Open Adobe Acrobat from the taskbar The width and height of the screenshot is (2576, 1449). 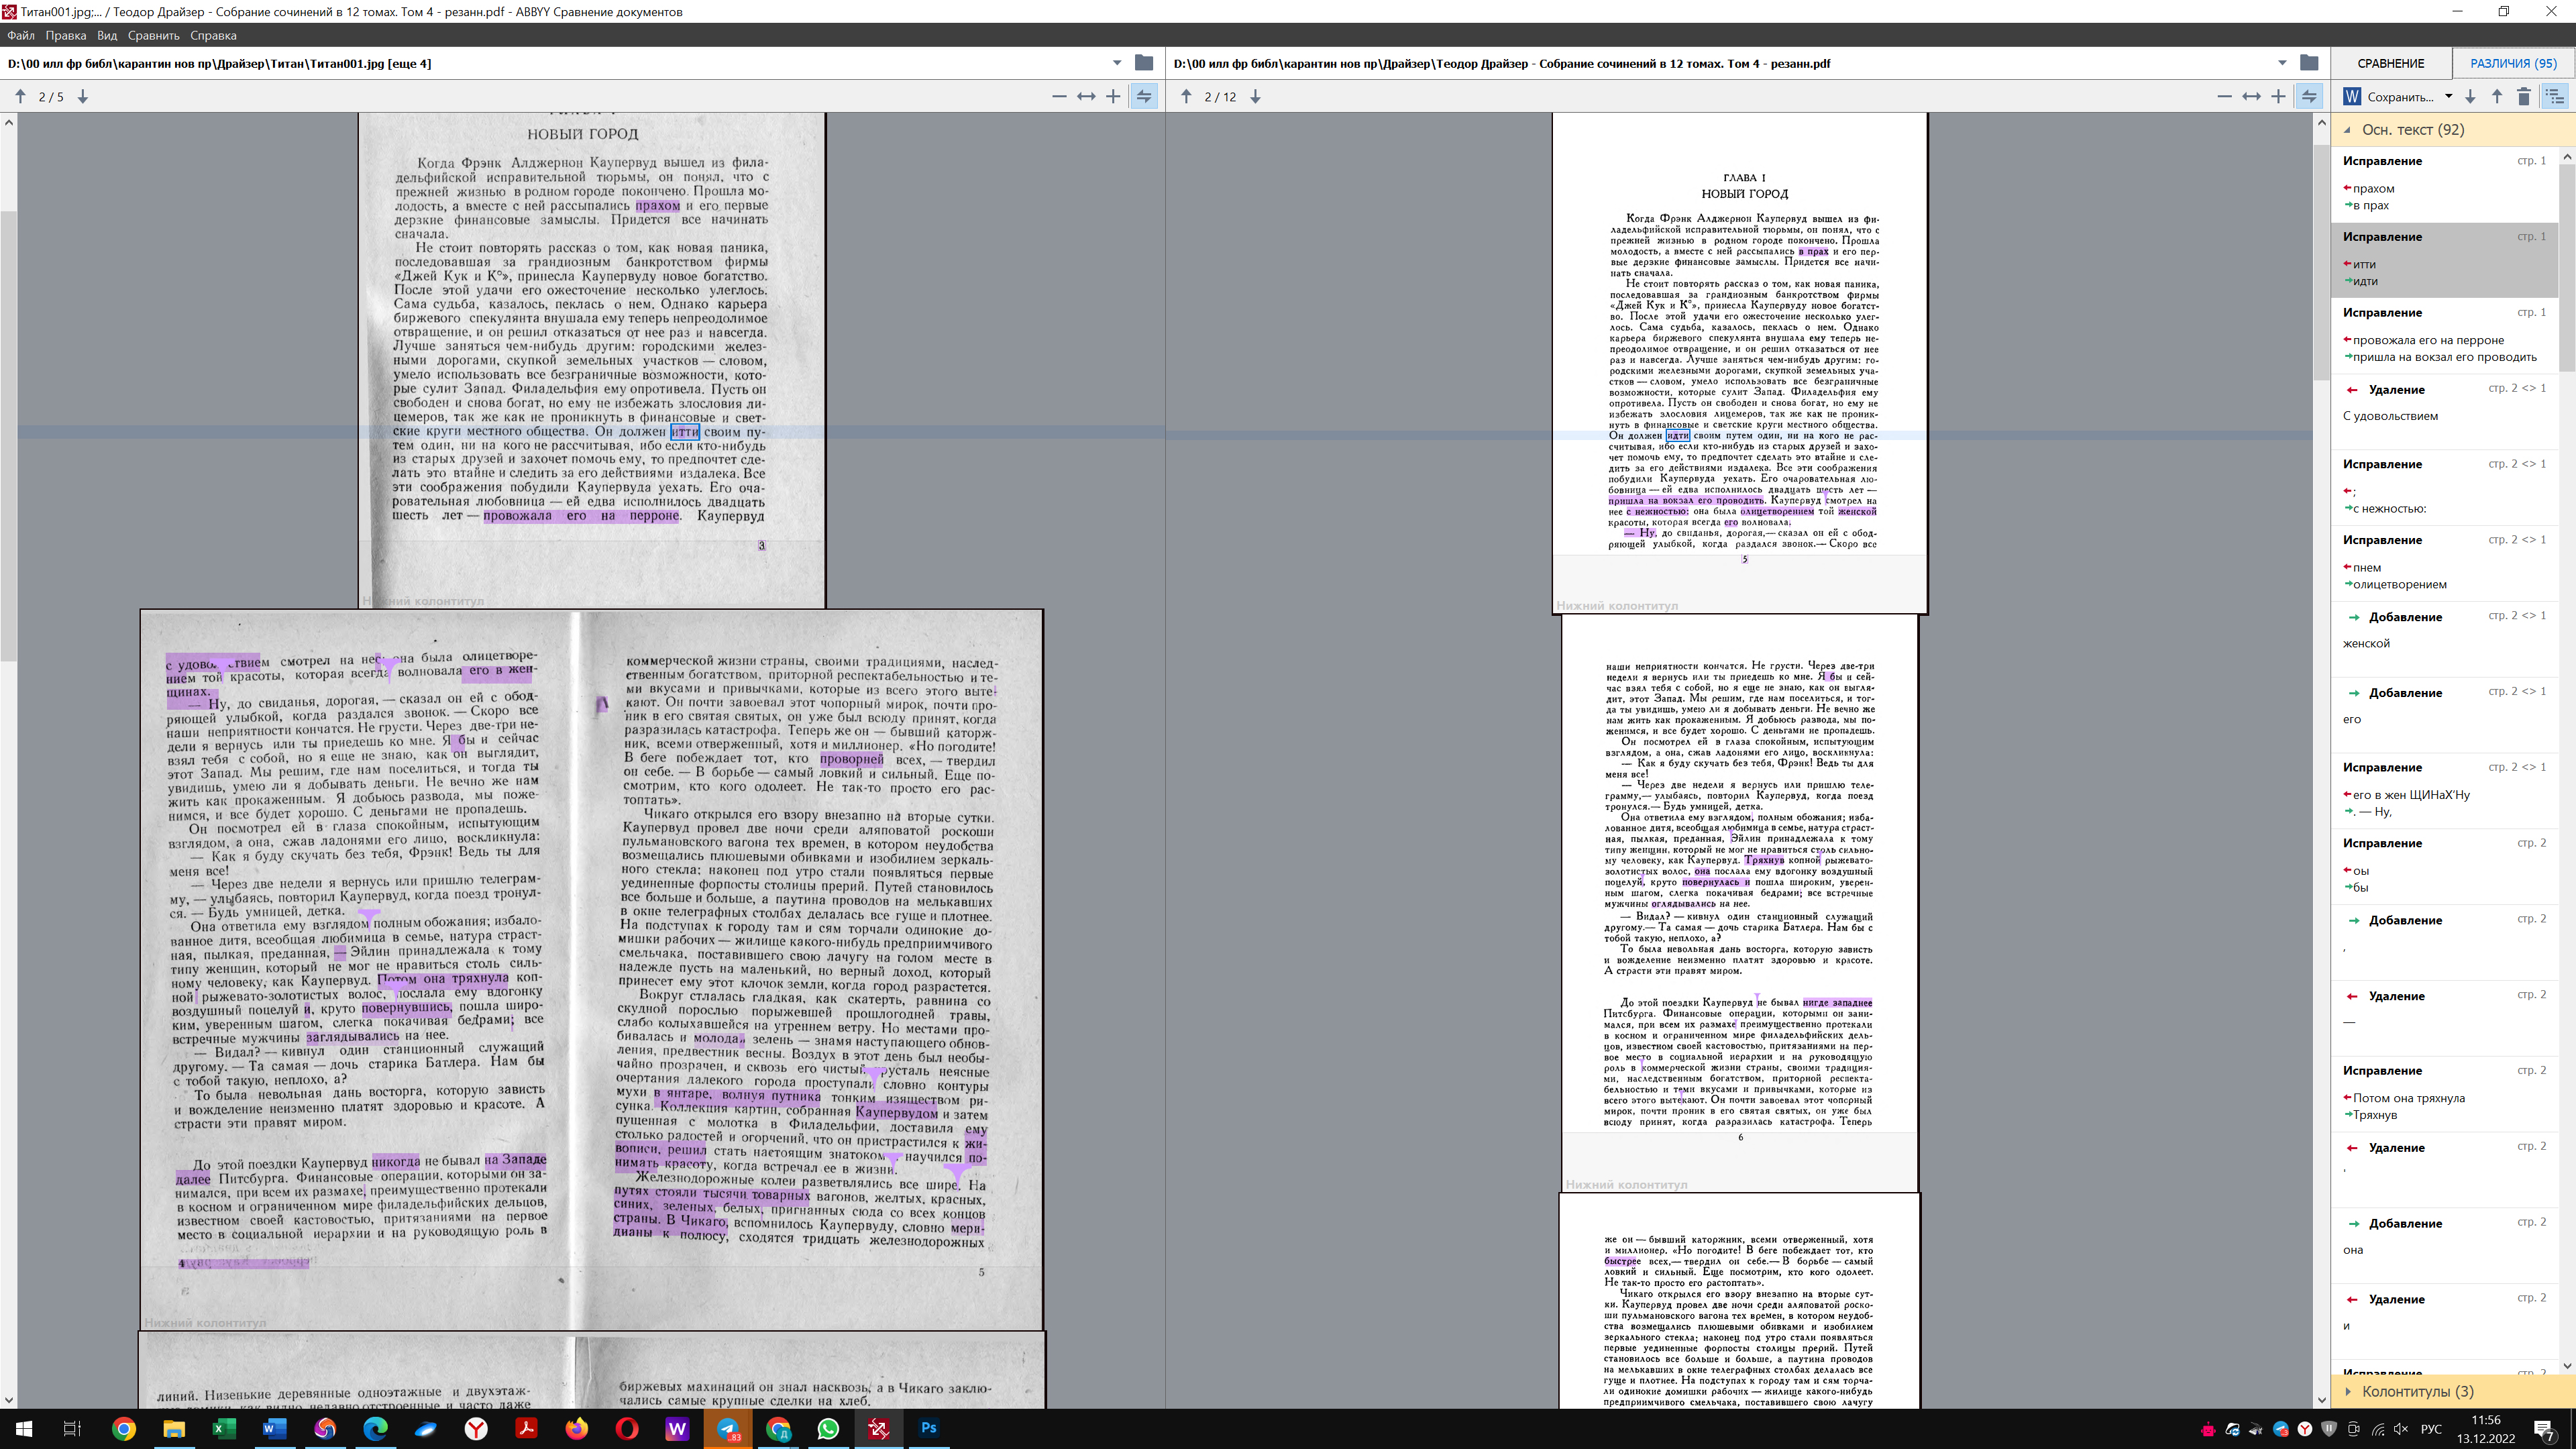(x=526, y=1428)
